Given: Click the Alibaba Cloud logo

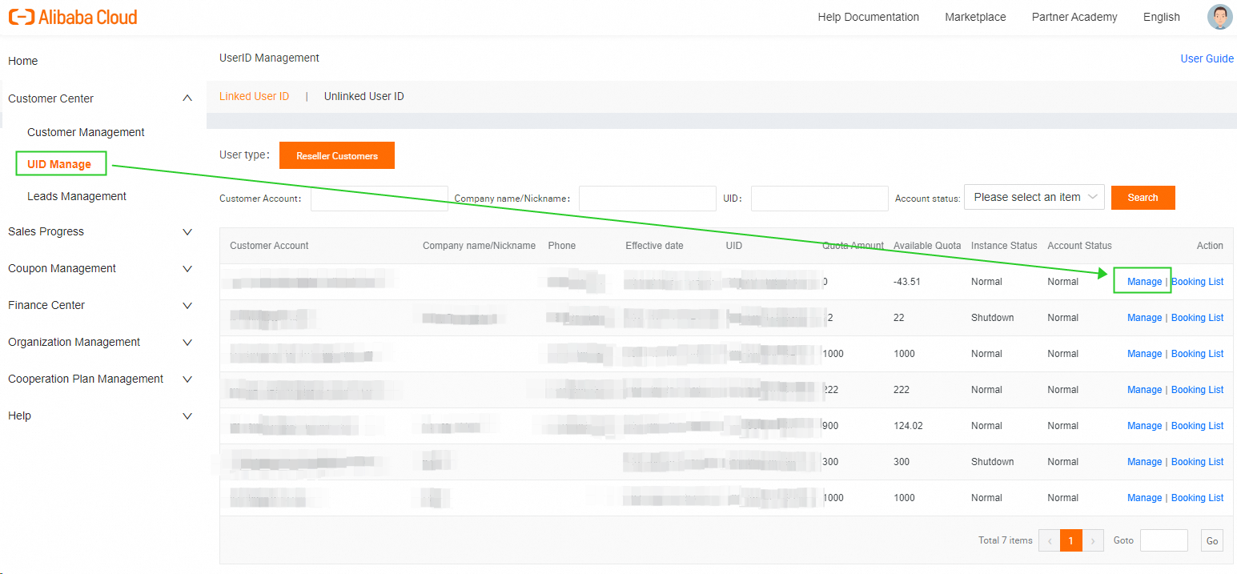Looking at the screenshot, I should click(73, 17).
